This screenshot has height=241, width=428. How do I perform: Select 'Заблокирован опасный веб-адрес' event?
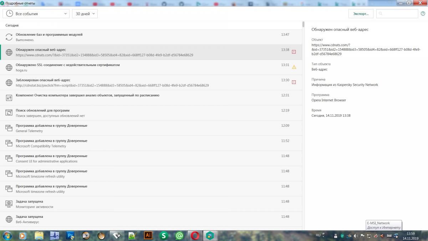click(x=151, y=82)
